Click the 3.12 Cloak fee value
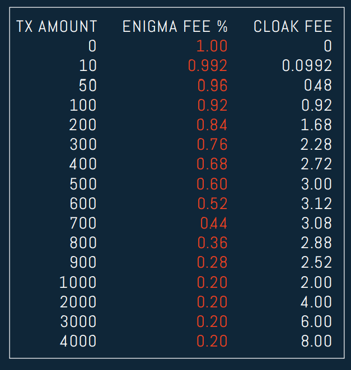This screenshot has height=370, width=351. click(x=317, y=203)
